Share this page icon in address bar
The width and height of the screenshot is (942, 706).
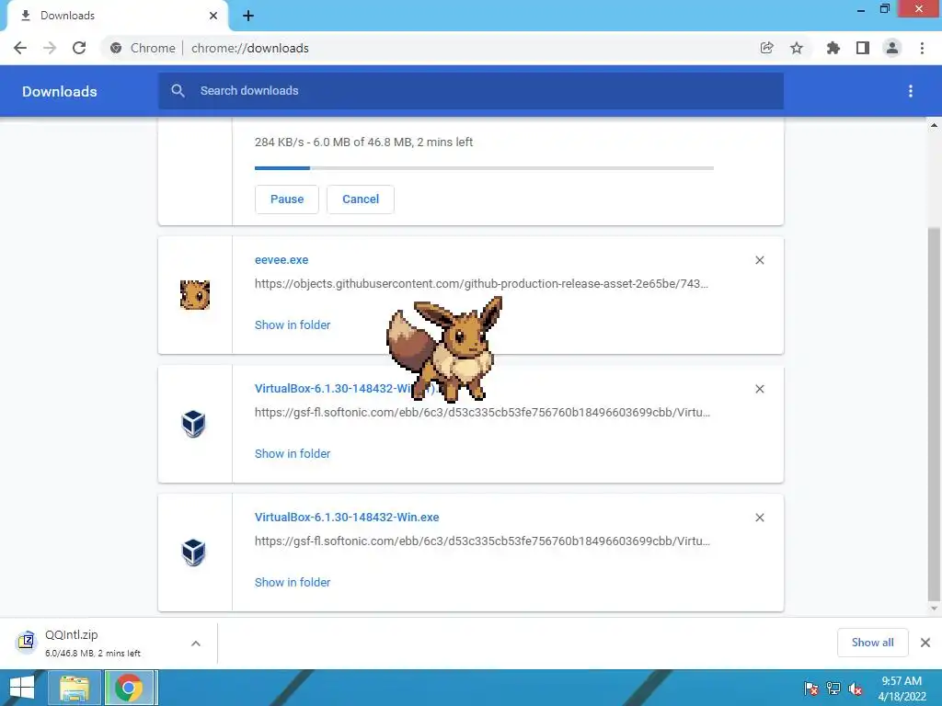pos(766,48)
